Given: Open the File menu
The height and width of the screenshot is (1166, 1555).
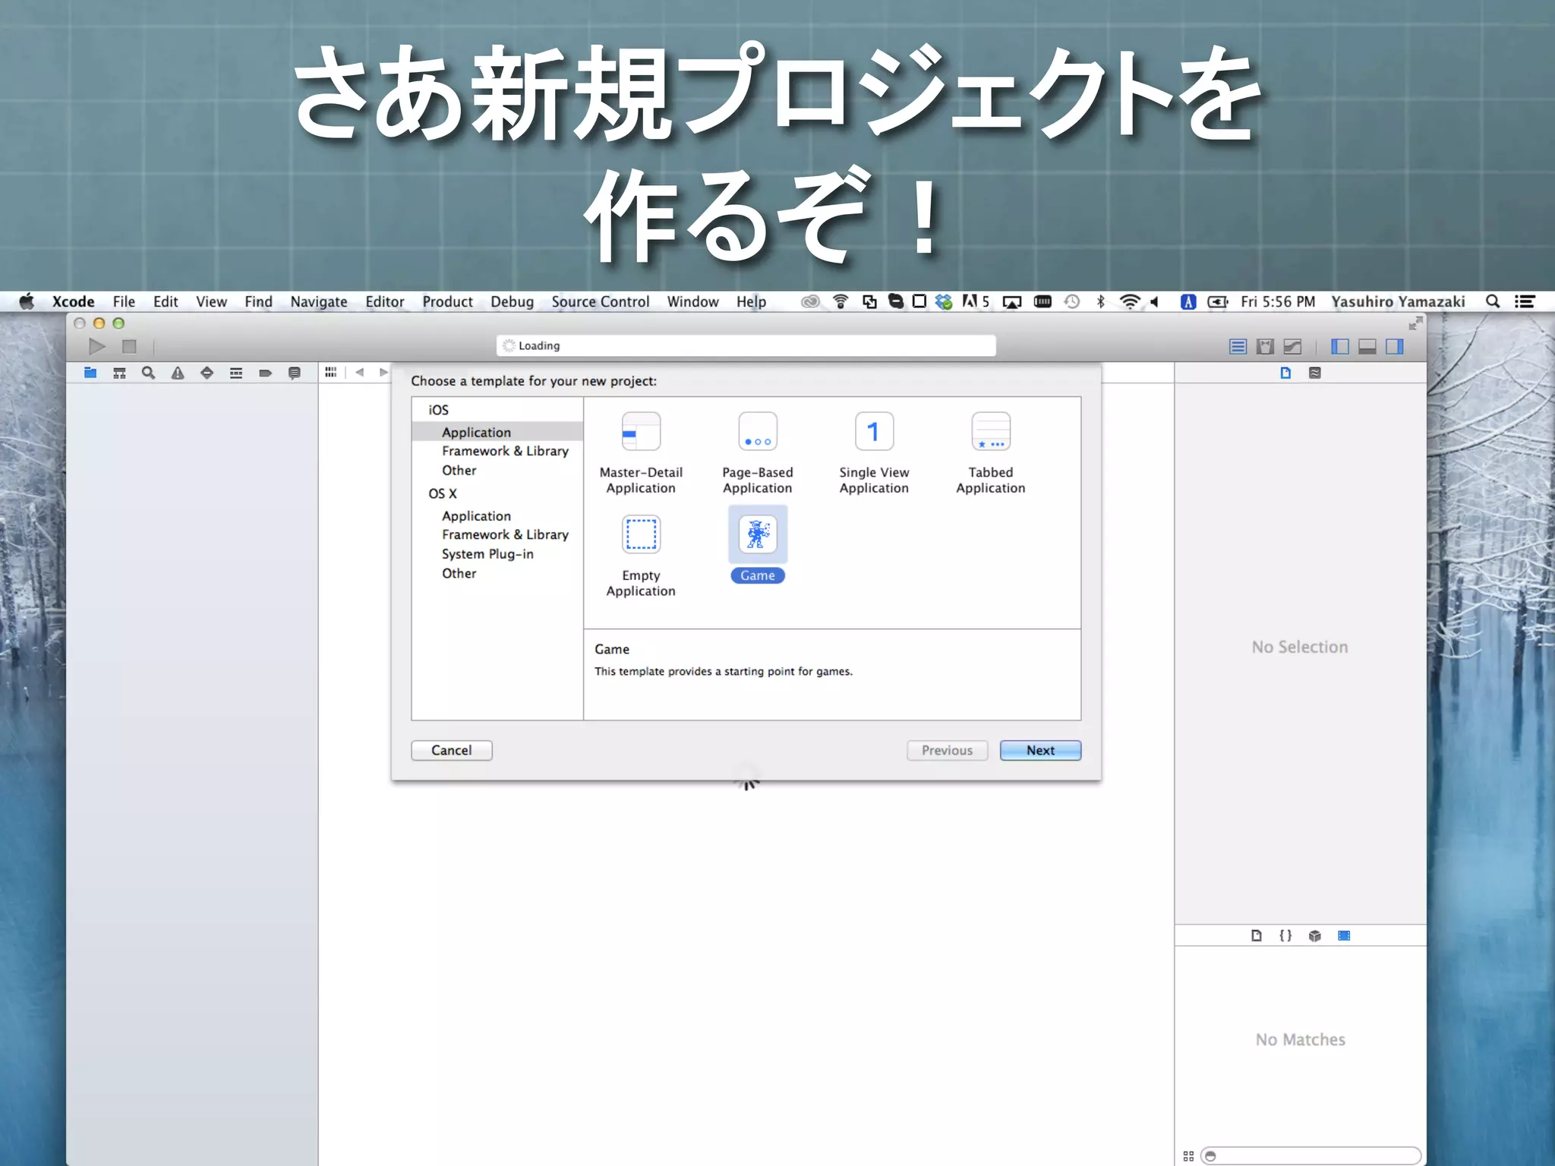Looking at the screenshot, I should coord(124,301).
